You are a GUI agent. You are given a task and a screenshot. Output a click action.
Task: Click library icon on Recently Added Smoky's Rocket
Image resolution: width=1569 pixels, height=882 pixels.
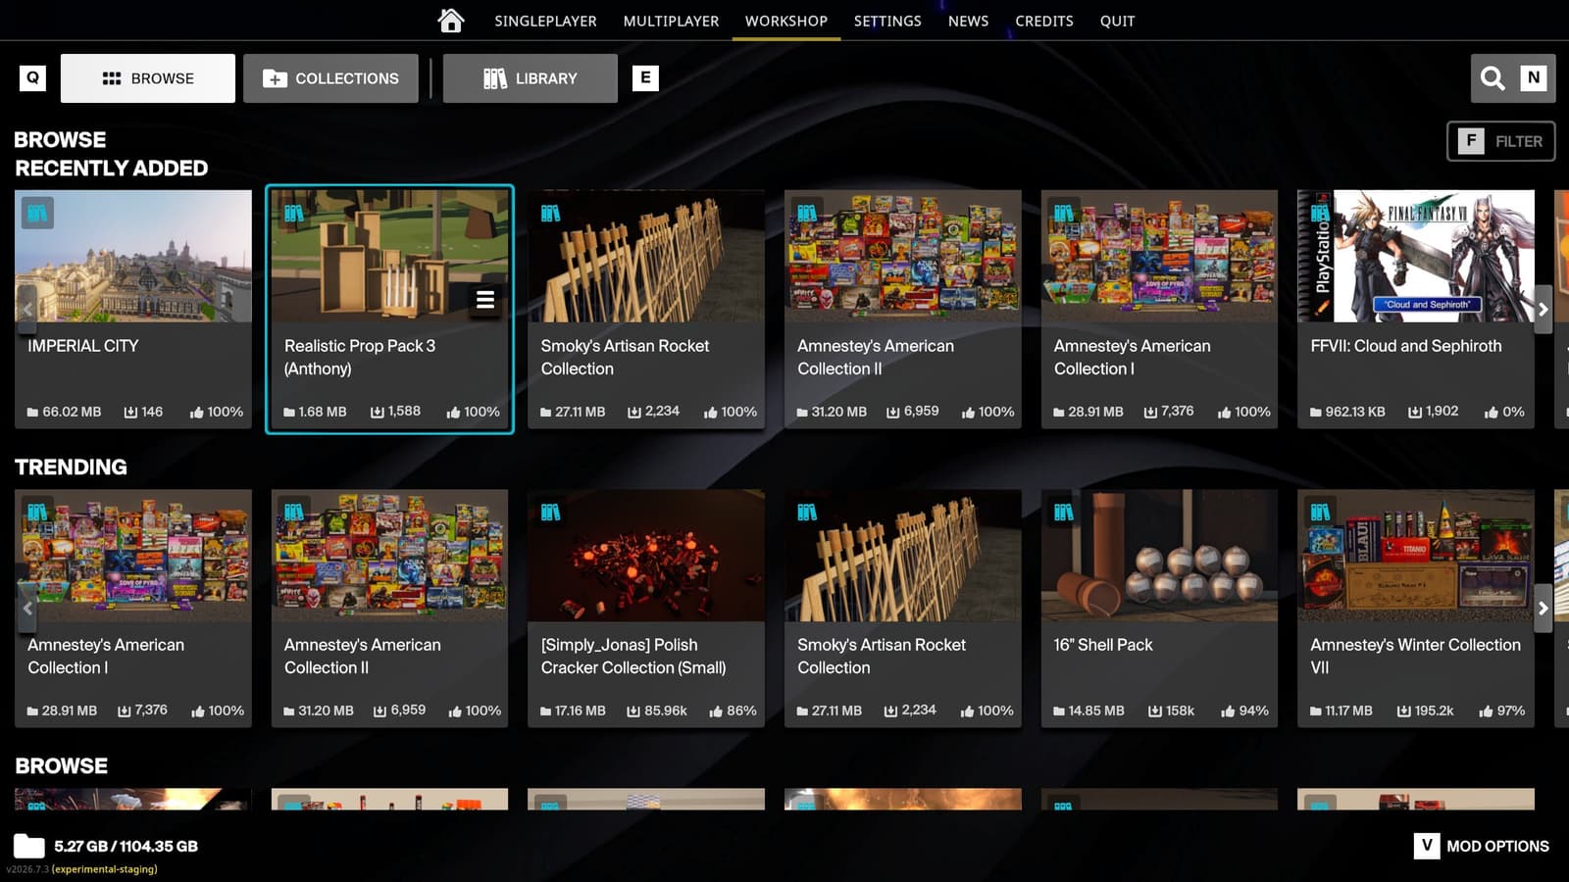click(x=550, y=213)
